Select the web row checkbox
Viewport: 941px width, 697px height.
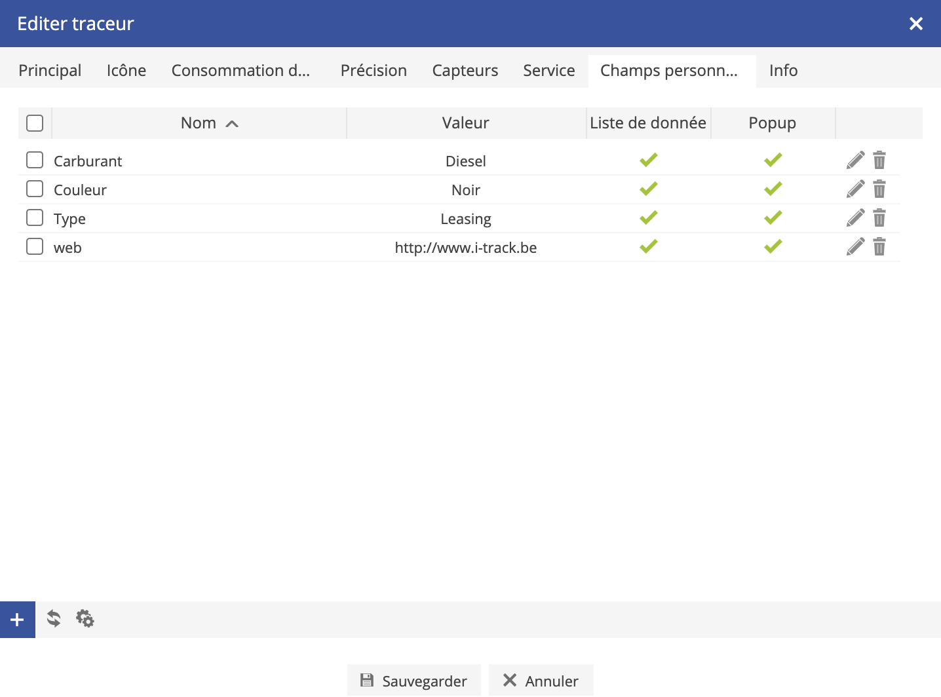pos(35,247)
